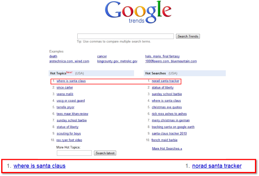Open 'uscg or coast guard' hot topic
Image resolution: width=259 pixels, height=176 pixels.
(x=71, y=101)
